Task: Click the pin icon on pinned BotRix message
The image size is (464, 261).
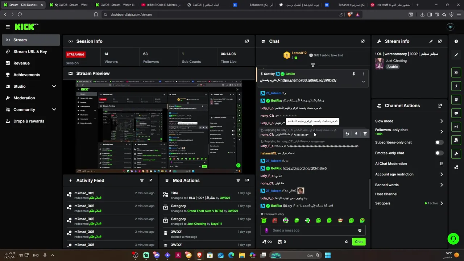Action: pos(354,74)
